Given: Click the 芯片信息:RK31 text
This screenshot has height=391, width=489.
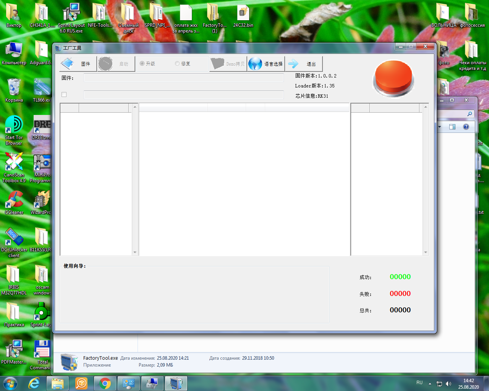Looking at the screenshot, I should click(312, 96).
